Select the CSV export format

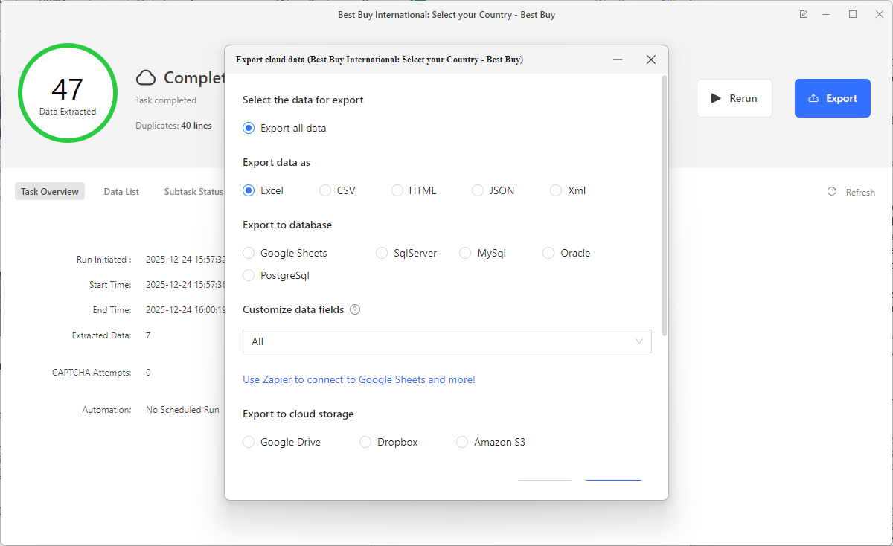click(x=324, y=190)
